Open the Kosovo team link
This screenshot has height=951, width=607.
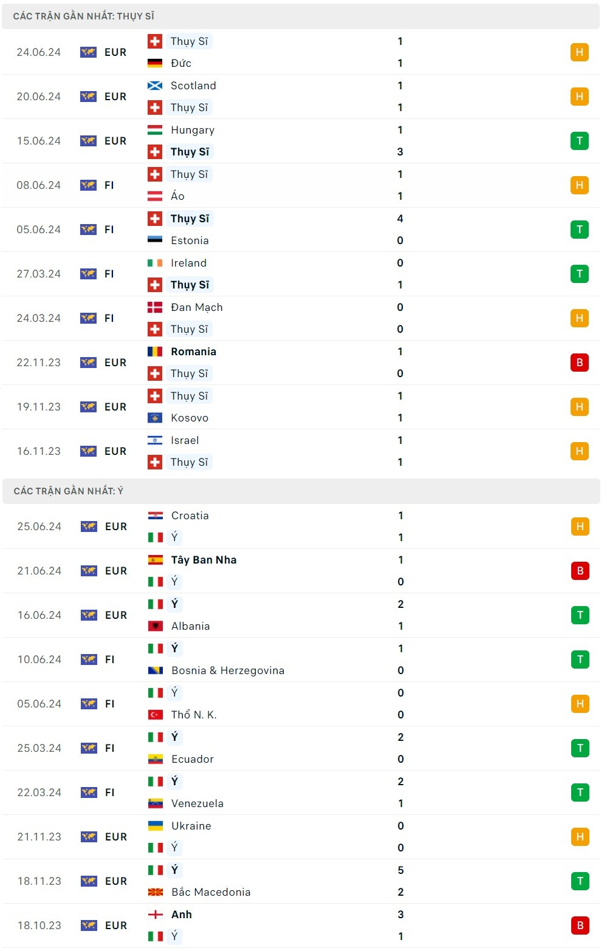click(x=190, y=418)
